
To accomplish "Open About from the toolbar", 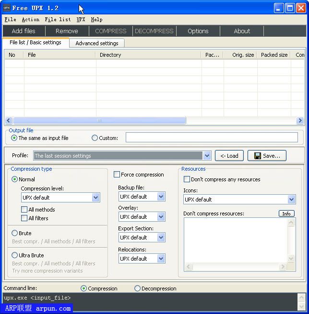I will coord(242,31).
